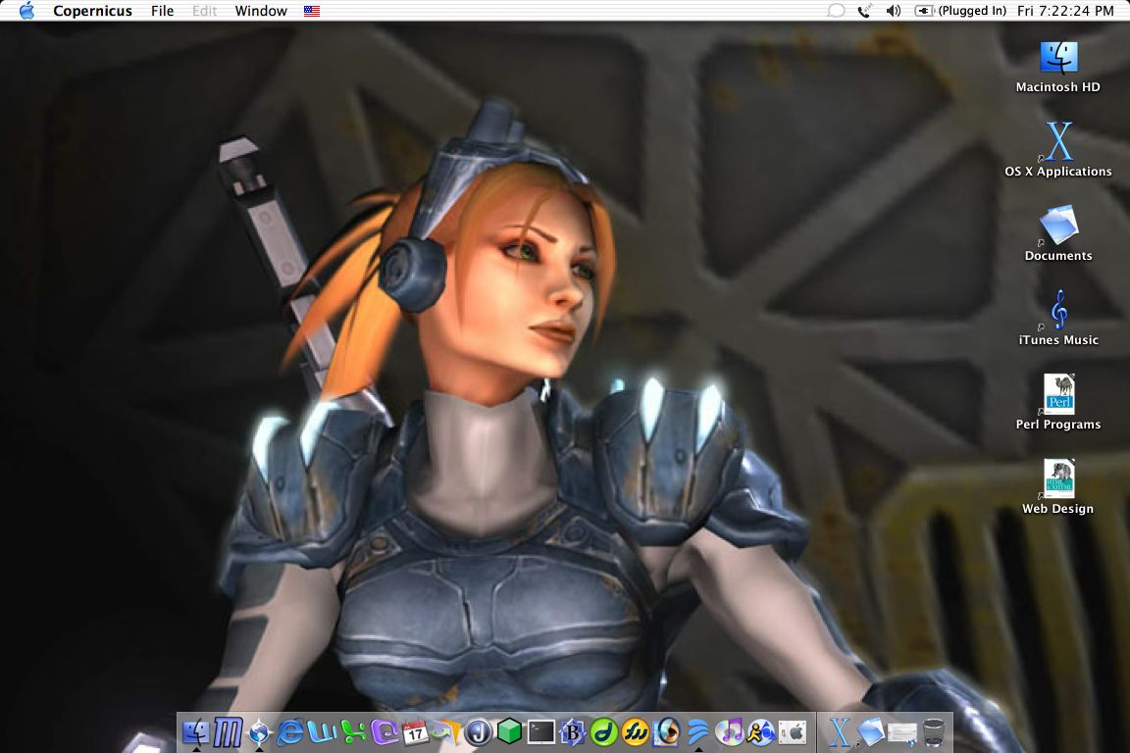
Task: Click the green cube dock icon
Action: [509, 731]
